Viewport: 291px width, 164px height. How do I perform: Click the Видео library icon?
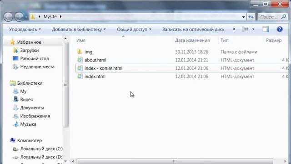tap(15, 99)
